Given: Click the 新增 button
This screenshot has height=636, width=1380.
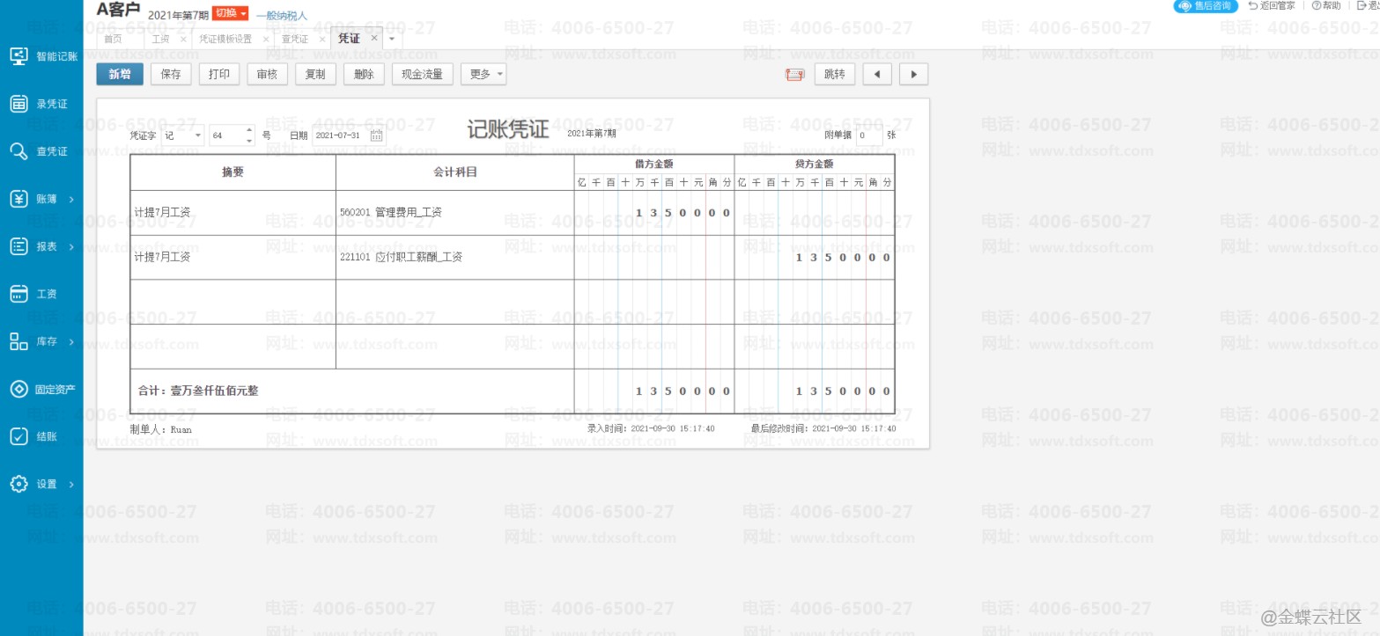Looking at the screenshot, I should pos(120,75).
